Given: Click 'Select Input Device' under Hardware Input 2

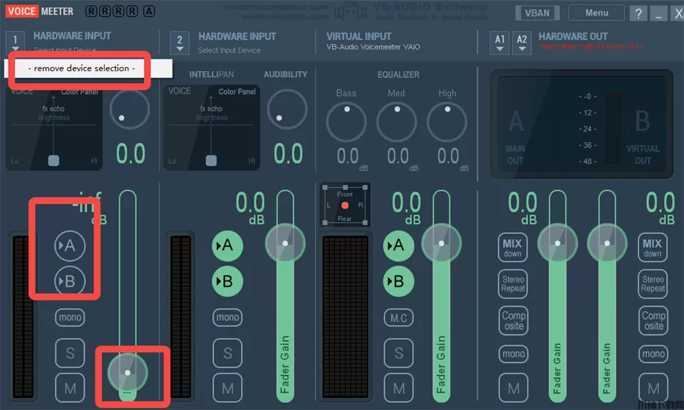Looking at the screenshot, I should click(229, 51).
